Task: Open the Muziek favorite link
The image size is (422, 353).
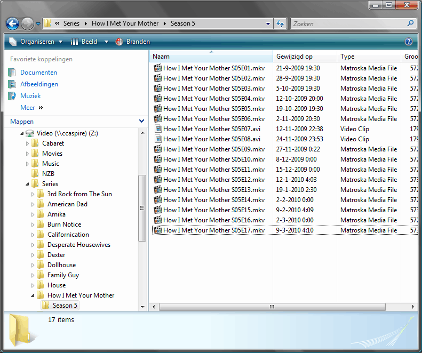Action: coord(30,96)
